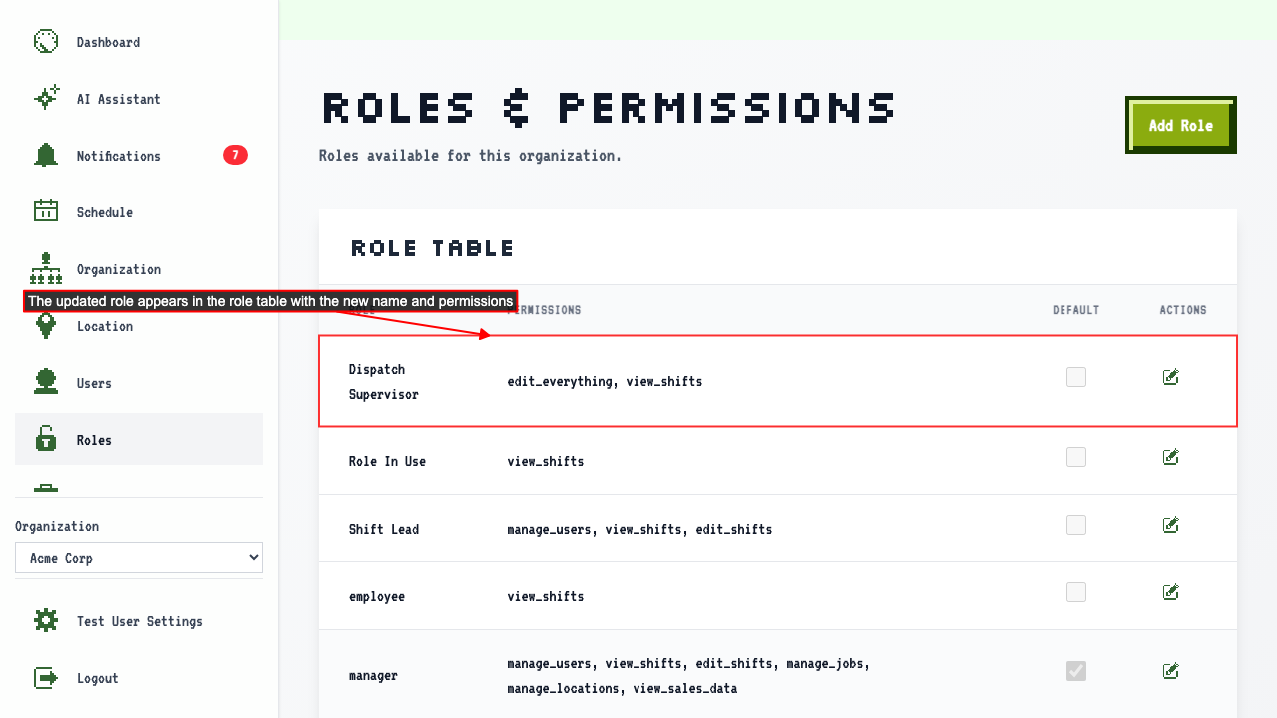This screenshot has width=1277, height=718.
Task: Click the red notifications count badge
Action: (235, 155)
